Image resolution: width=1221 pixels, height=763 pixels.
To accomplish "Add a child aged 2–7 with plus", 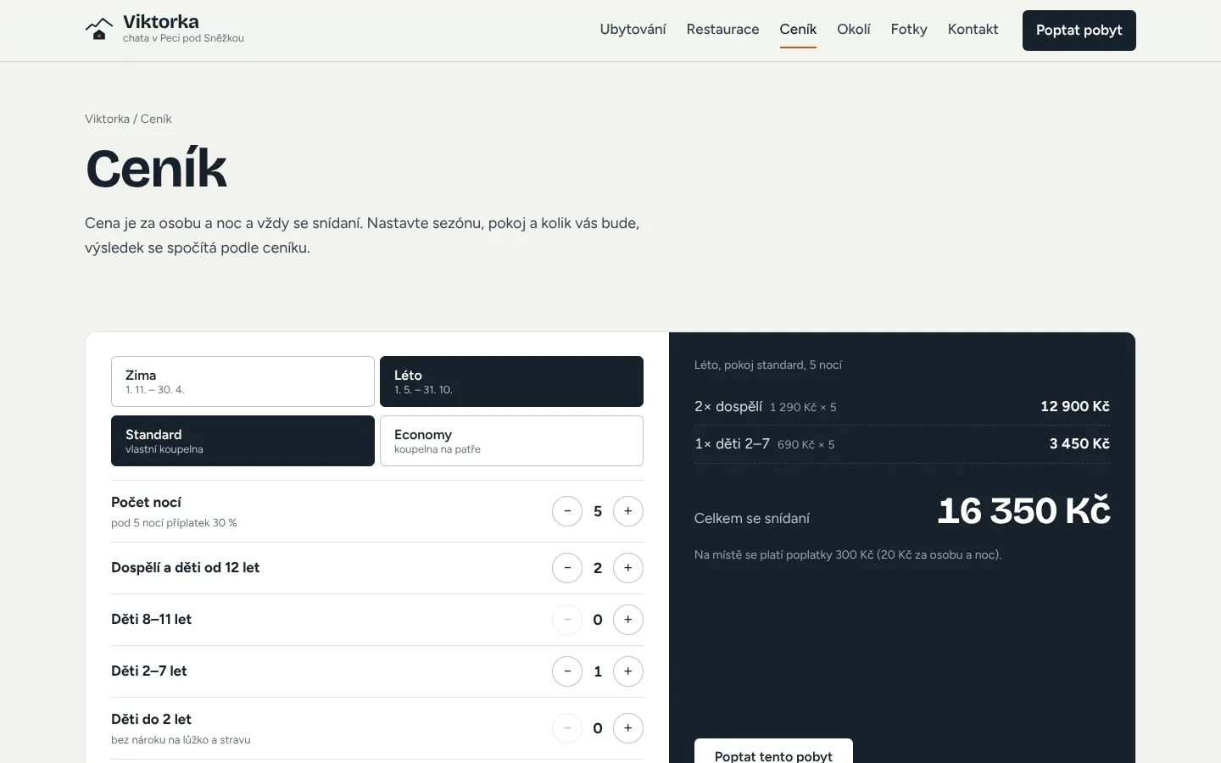I will click(x=628, y=671).
